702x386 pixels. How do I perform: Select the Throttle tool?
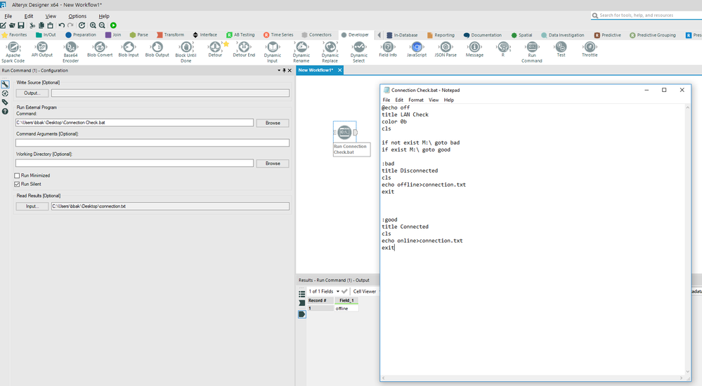[x=590, y=50]
